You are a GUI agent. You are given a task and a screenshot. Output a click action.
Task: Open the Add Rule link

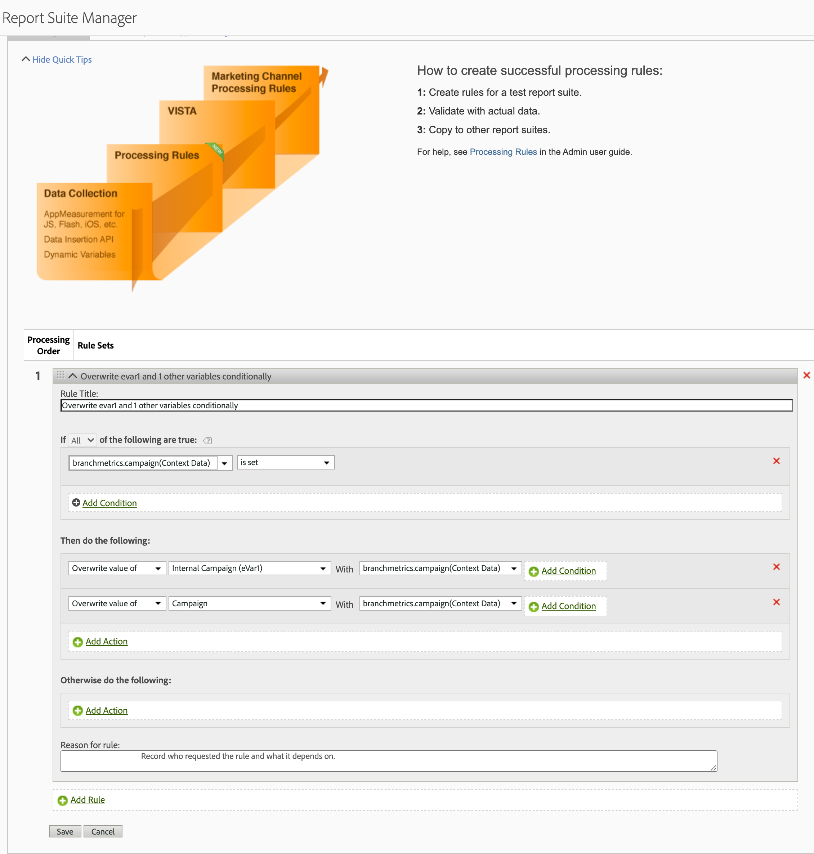click(88, 799)
